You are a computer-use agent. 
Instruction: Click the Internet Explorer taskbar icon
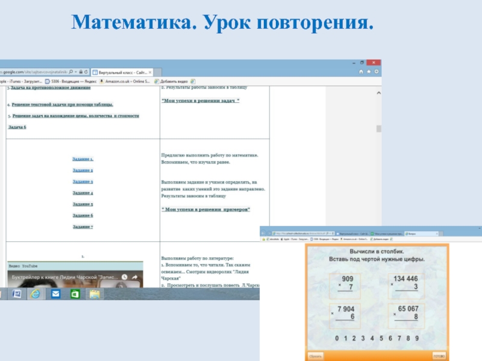click(36, 294)
